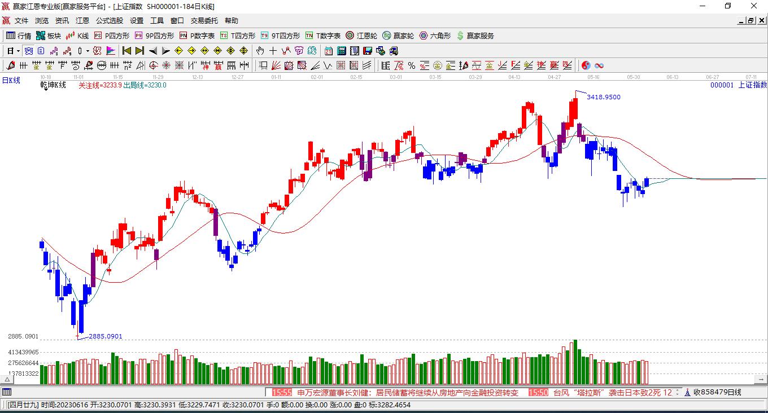Open the 行情 quotes button

click(x=19, y=36)
